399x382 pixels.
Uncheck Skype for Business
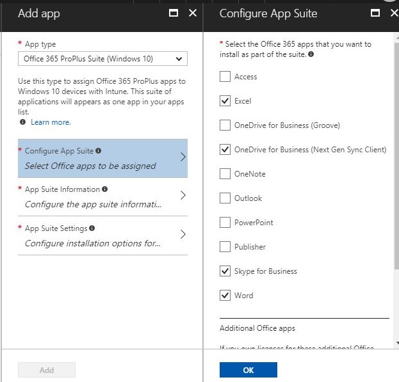[x=225, y=271]
